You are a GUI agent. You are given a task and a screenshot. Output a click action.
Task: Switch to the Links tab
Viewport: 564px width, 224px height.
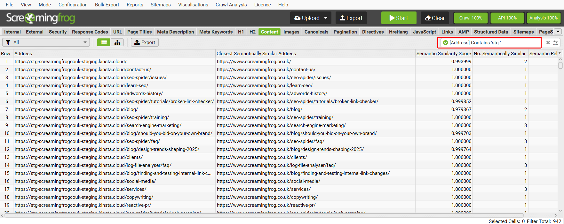(447, 32)
